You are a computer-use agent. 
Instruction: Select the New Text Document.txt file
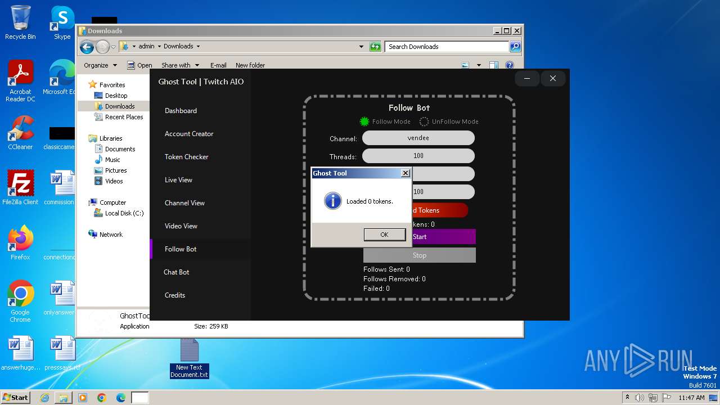pos(189,358)
